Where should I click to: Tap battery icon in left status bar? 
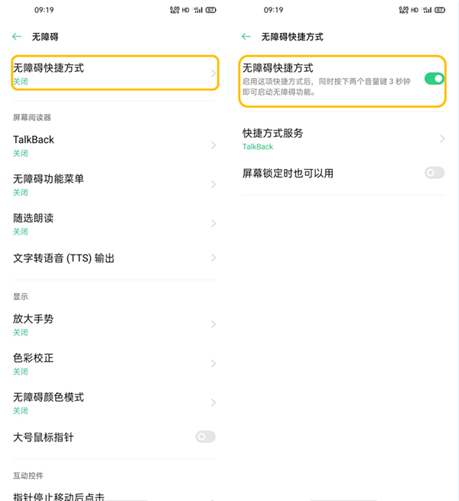tap(211, 11)
